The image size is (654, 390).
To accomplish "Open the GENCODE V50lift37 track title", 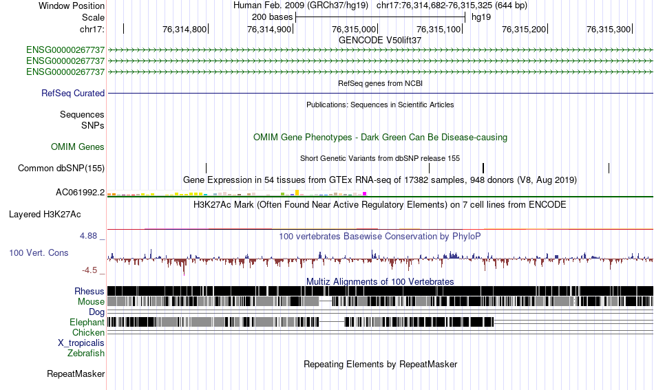I will [380, 41].
